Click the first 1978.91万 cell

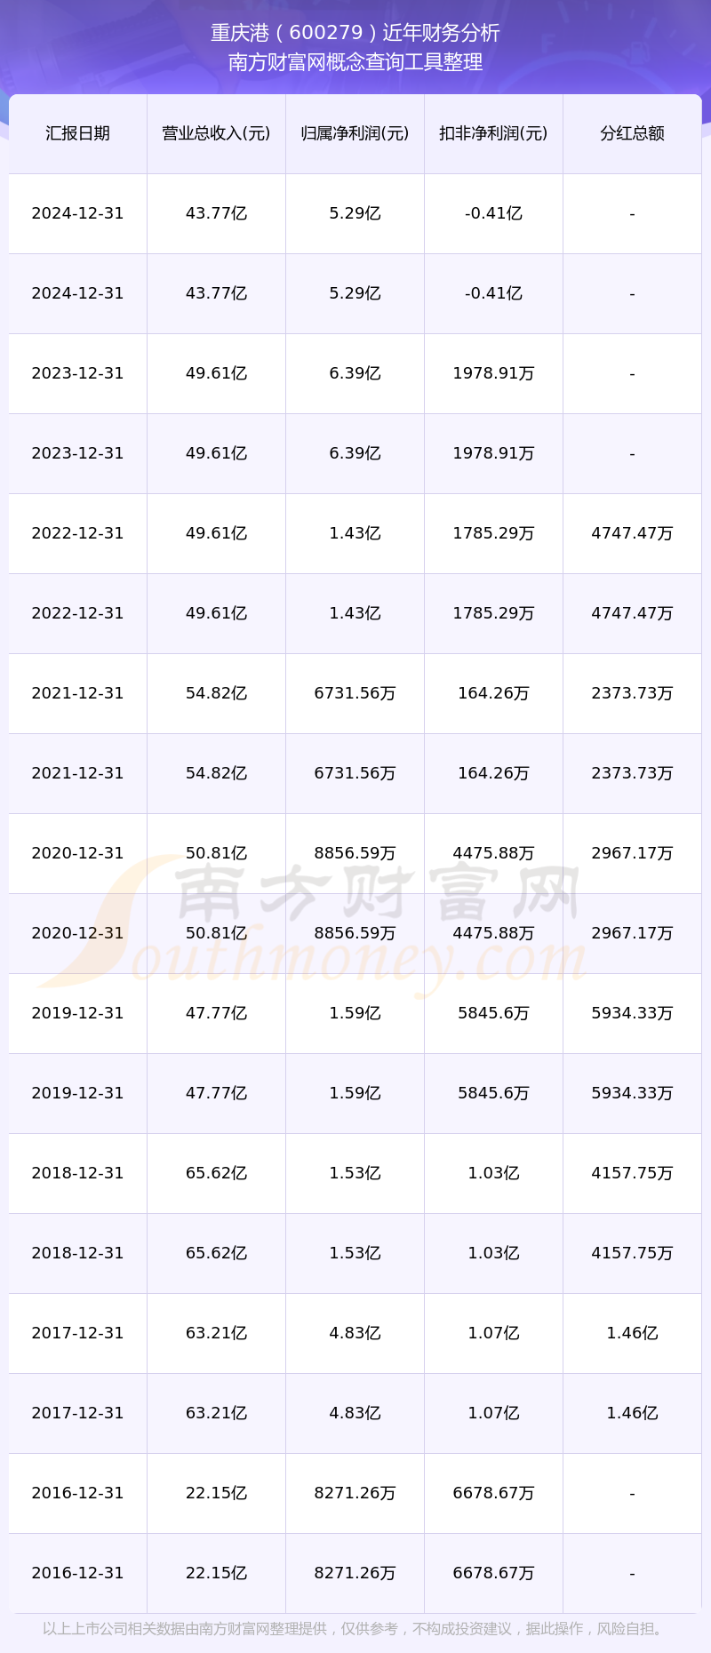(x=493, y=373)
